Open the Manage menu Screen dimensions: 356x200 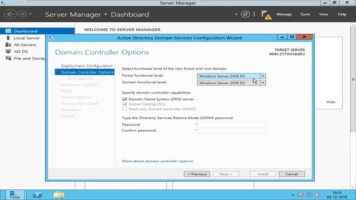[x=284, y=14]
